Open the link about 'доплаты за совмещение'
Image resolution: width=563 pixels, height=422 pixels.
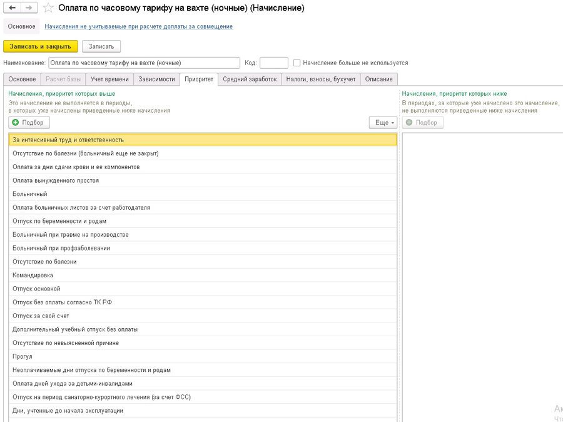coord(139,26)
